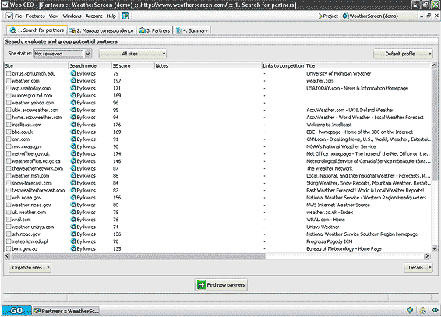
Task: Click the By kwrds search icon for cnn.com
Action: coord(73,139)
